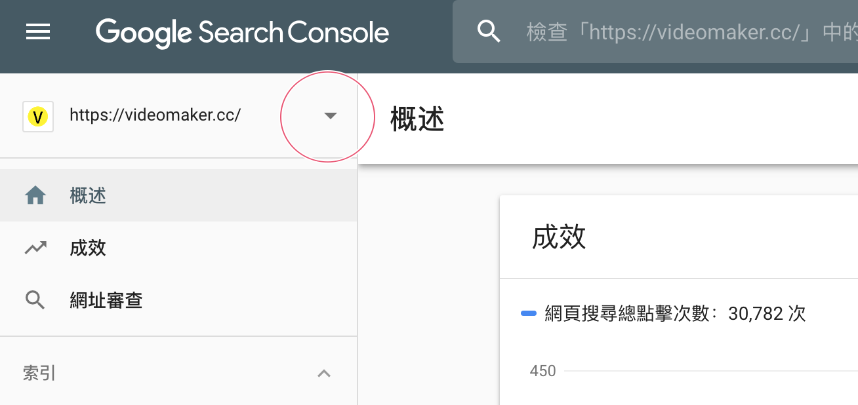Screen dimensions: 858x405
Task: Click the videomaker.cc yellow V favicon
Action: (38, 117)
